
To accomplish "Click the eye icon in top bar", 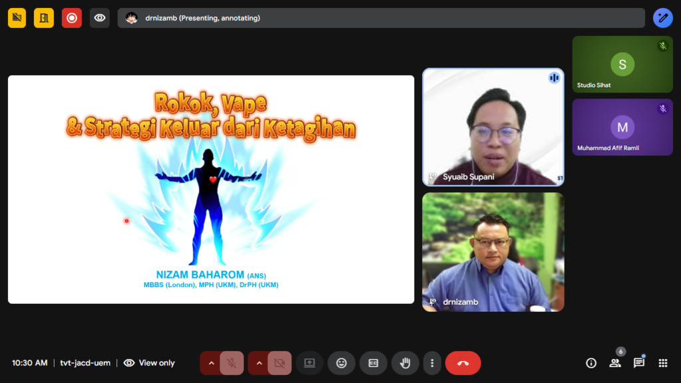I will (x=100, y=18).
